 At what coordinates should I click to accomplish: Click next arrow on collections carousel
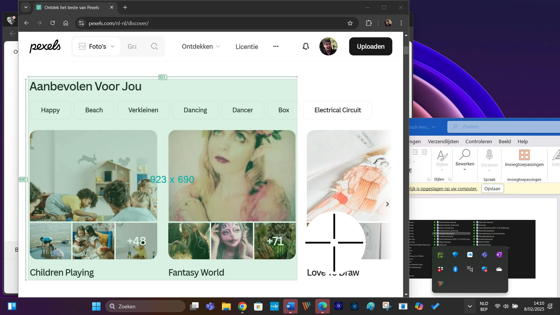tap(387, 204)
